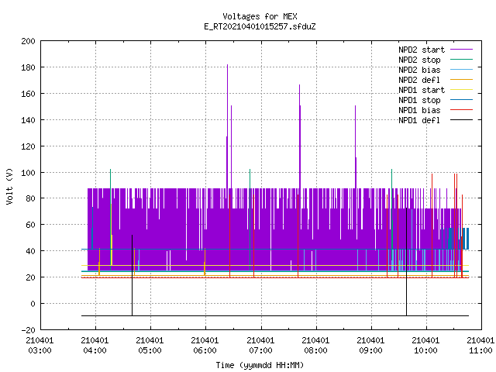Click the purple NPD2 start legend line sample

point(461,50)
